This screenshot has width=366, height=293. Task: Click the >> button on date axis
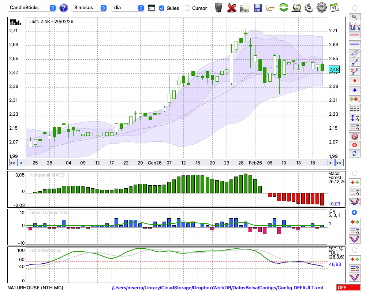pos(339,163)
